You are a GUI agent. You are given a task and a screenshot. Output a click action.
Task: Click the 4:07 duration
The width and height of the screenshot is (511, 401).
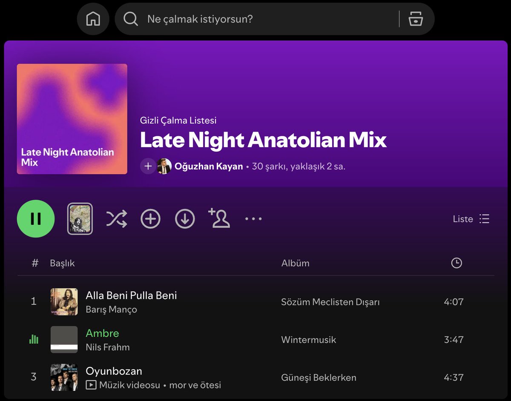(x=454, y=302)
